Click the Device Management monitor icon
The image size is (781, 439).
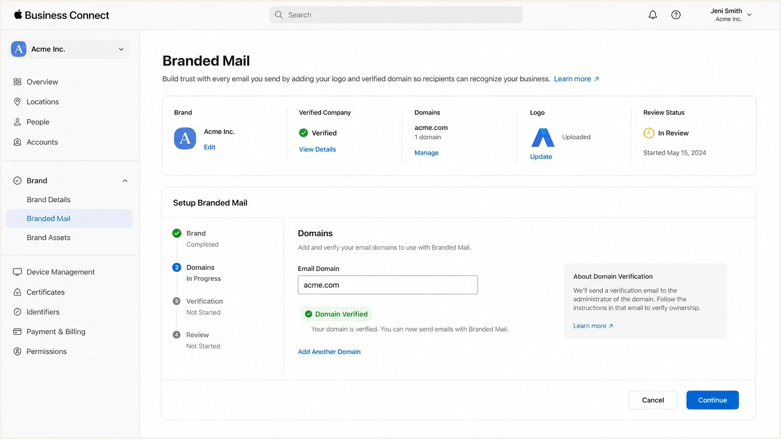(x=17, y=272)
